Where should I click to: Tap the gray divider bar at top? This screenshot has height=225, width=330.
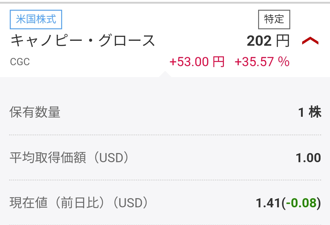[165, 2]
